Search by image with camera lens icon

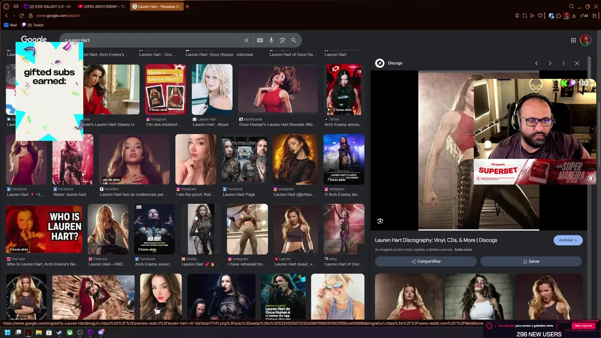click(x=282, y=40)
